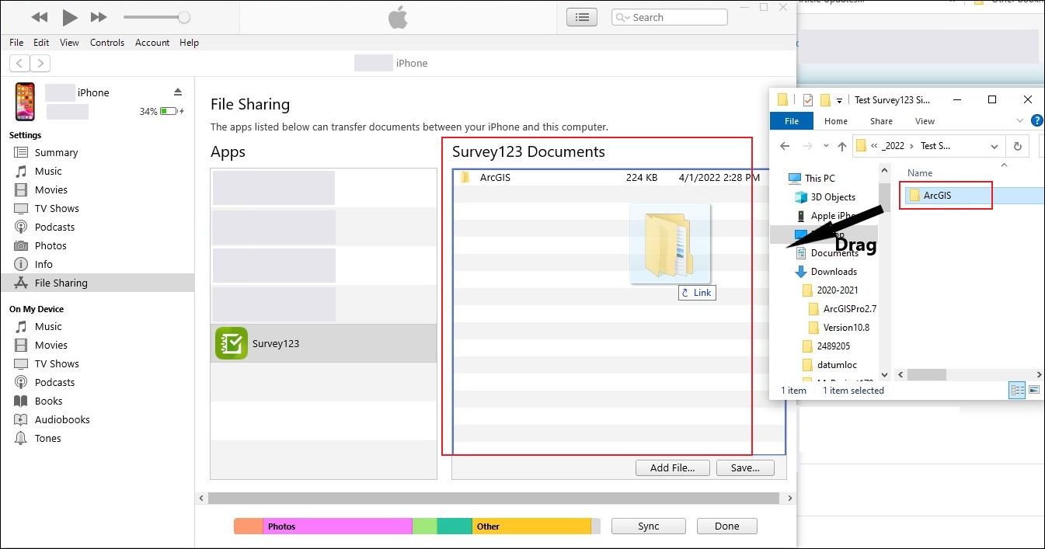Click the battery indicator icon

169,112
